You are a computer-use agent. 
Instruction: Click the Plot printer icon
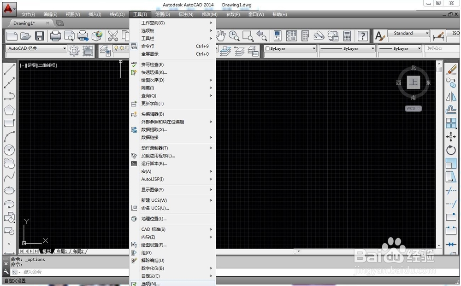pyautogui.click(x=55, y=36)
